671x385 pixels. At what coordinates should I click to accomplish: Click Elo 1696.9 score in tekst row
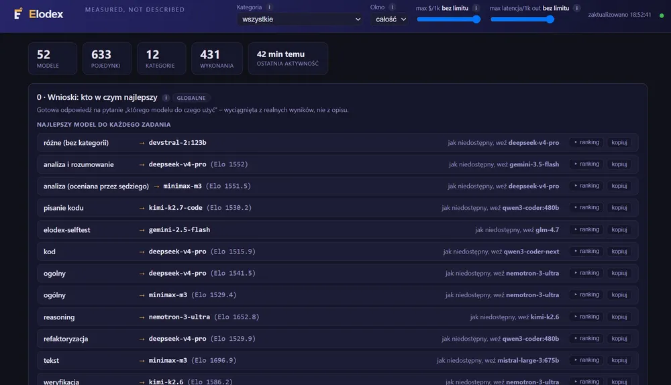point(214,360)
